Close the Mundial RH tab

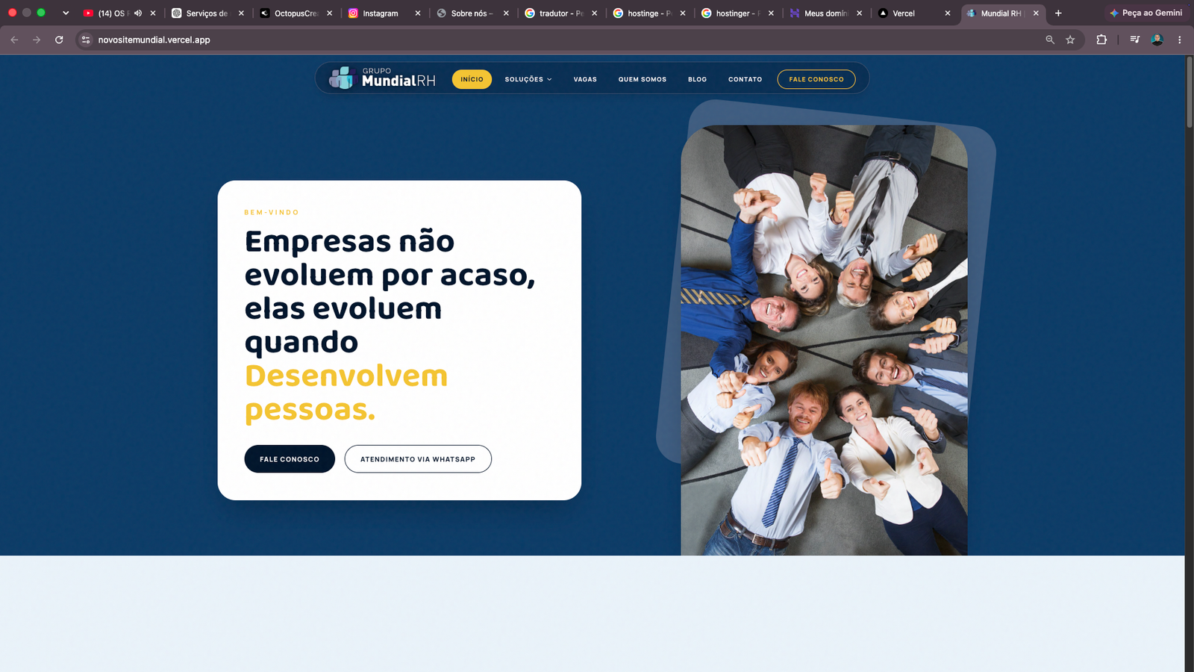pos(1036,13)
